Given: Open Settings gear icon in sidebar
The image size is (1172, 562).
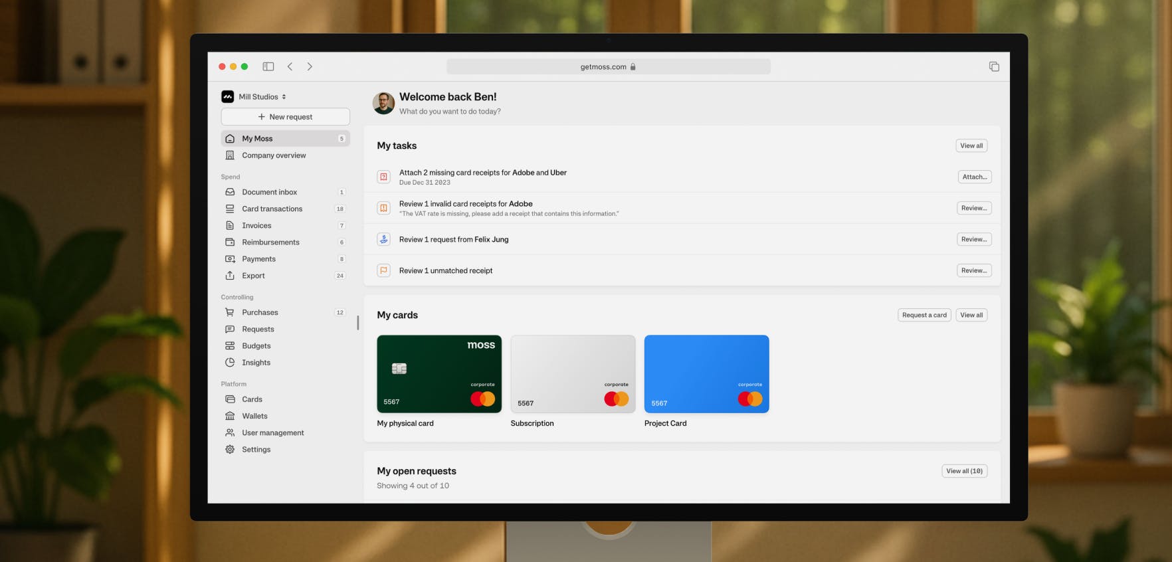Looking at the screenshot, I should click(x=230, y=450).
